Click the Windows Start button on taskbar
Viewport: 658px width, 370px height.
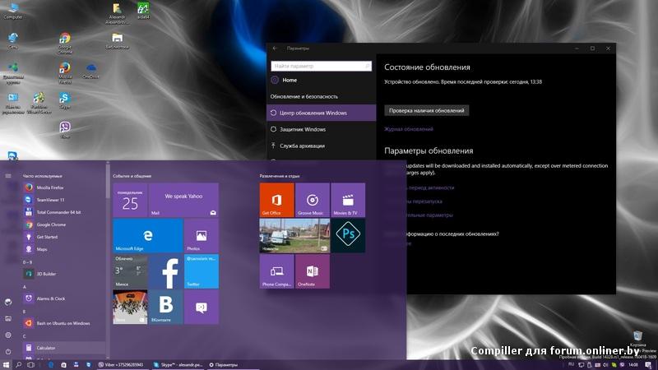(7, 364)
